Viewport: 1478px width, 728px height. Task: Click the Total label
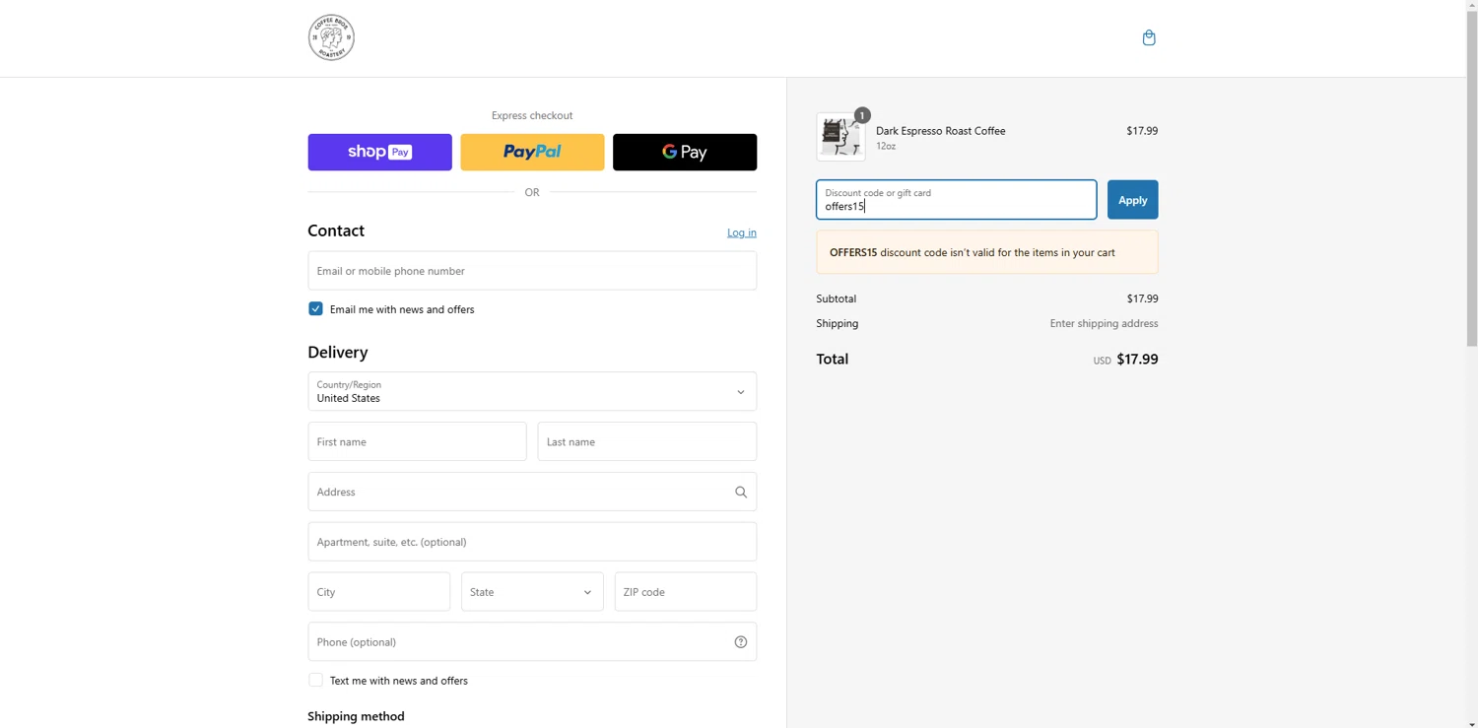pos(833,360)
